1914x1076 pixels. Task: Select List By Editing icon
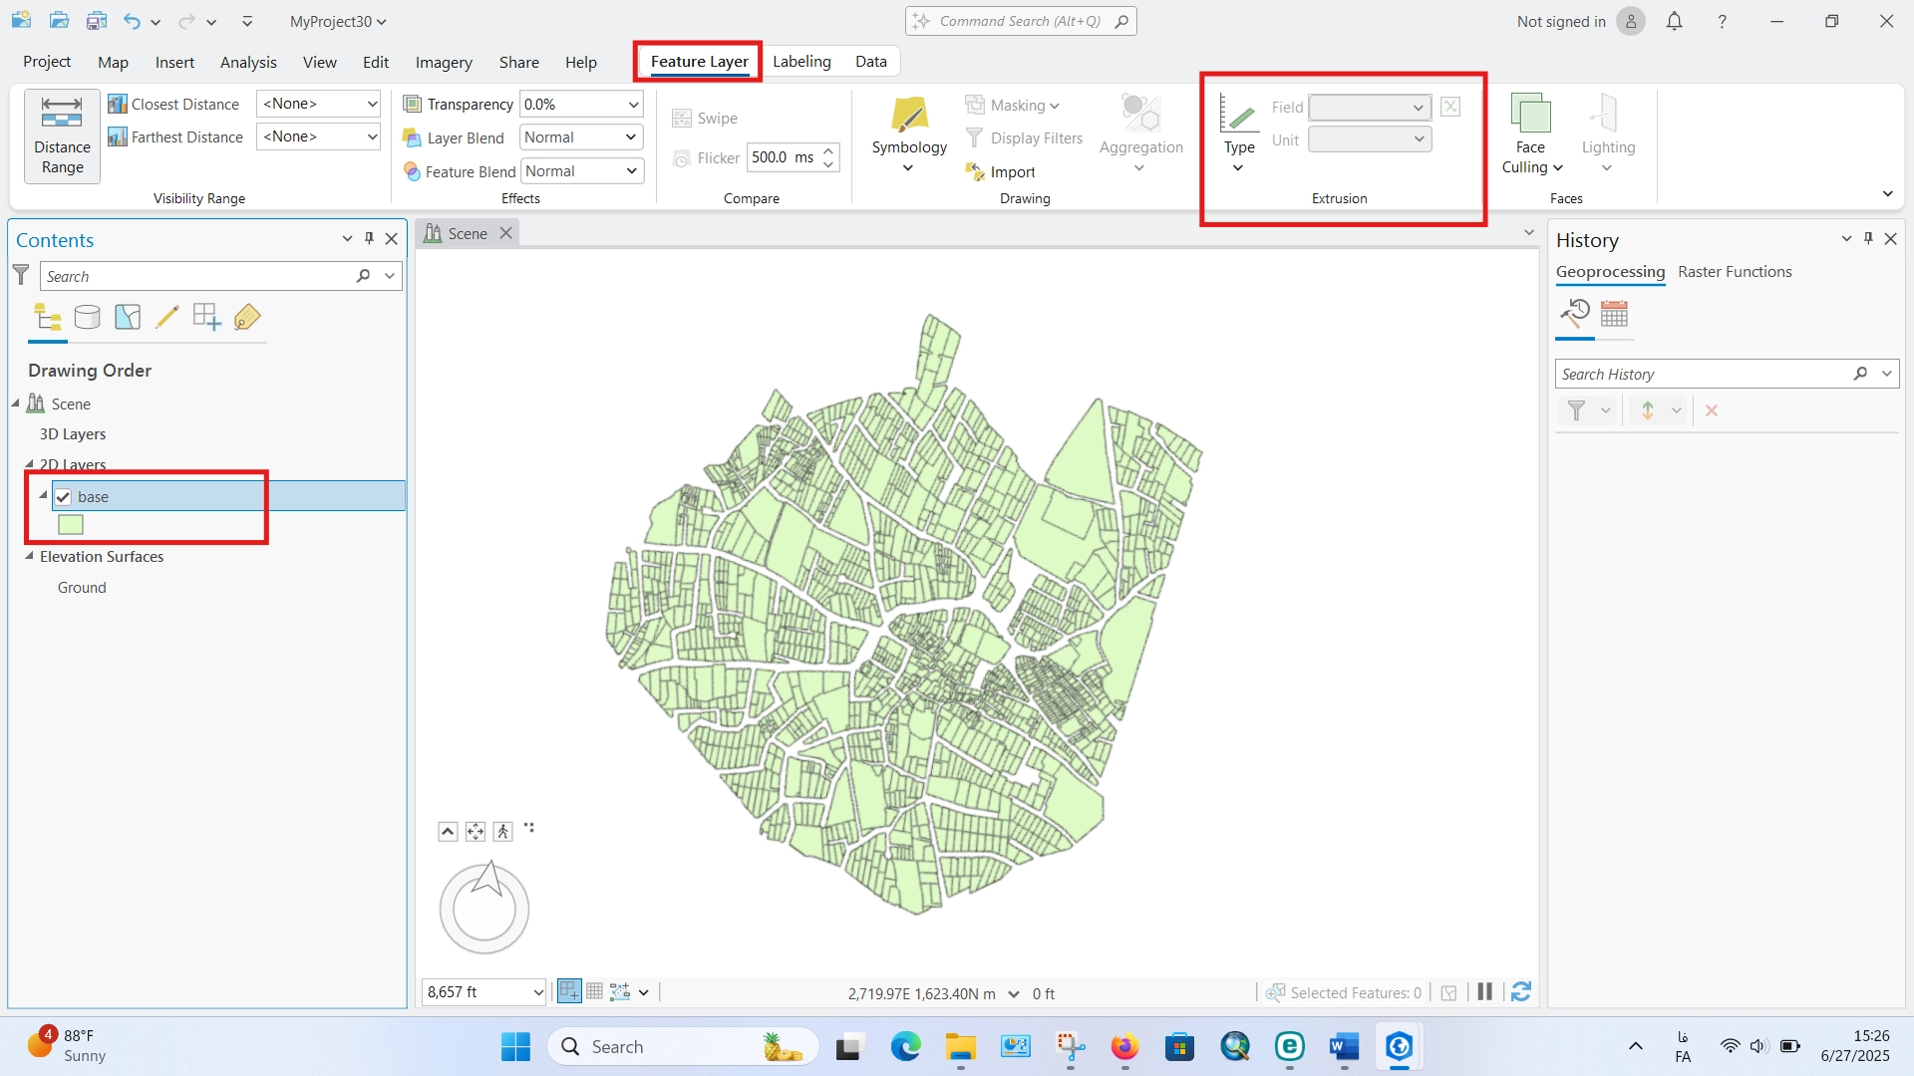pos(167,318)
